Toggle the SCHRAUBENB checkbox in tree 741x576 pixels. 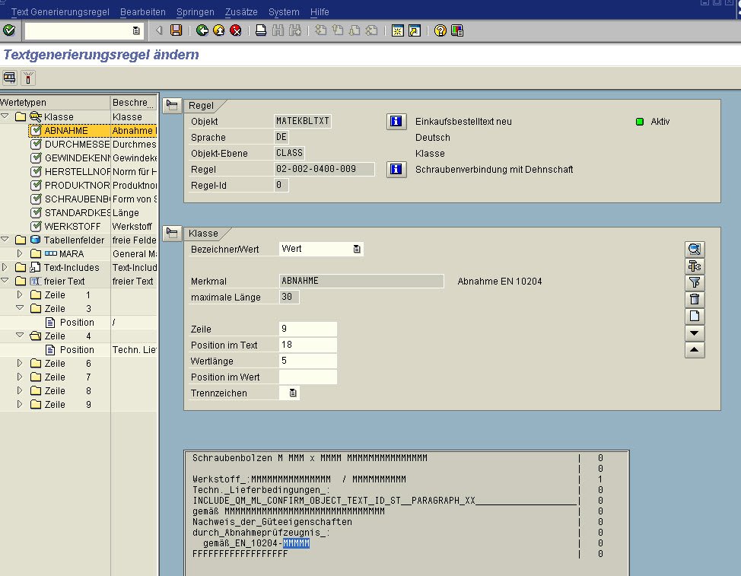click(x=36, y=199)
